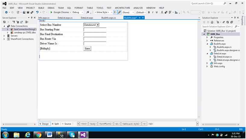Click the Background Color icon

coord(166,12)
